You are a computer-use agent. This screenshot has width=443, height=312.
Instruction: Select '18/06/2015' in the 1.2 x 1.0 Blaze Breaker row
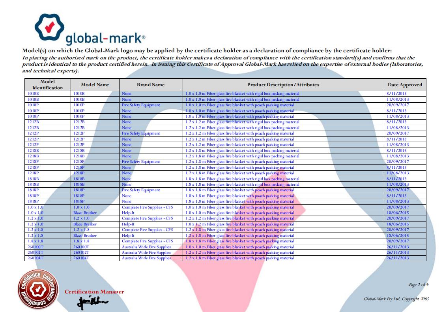point(398,224)
